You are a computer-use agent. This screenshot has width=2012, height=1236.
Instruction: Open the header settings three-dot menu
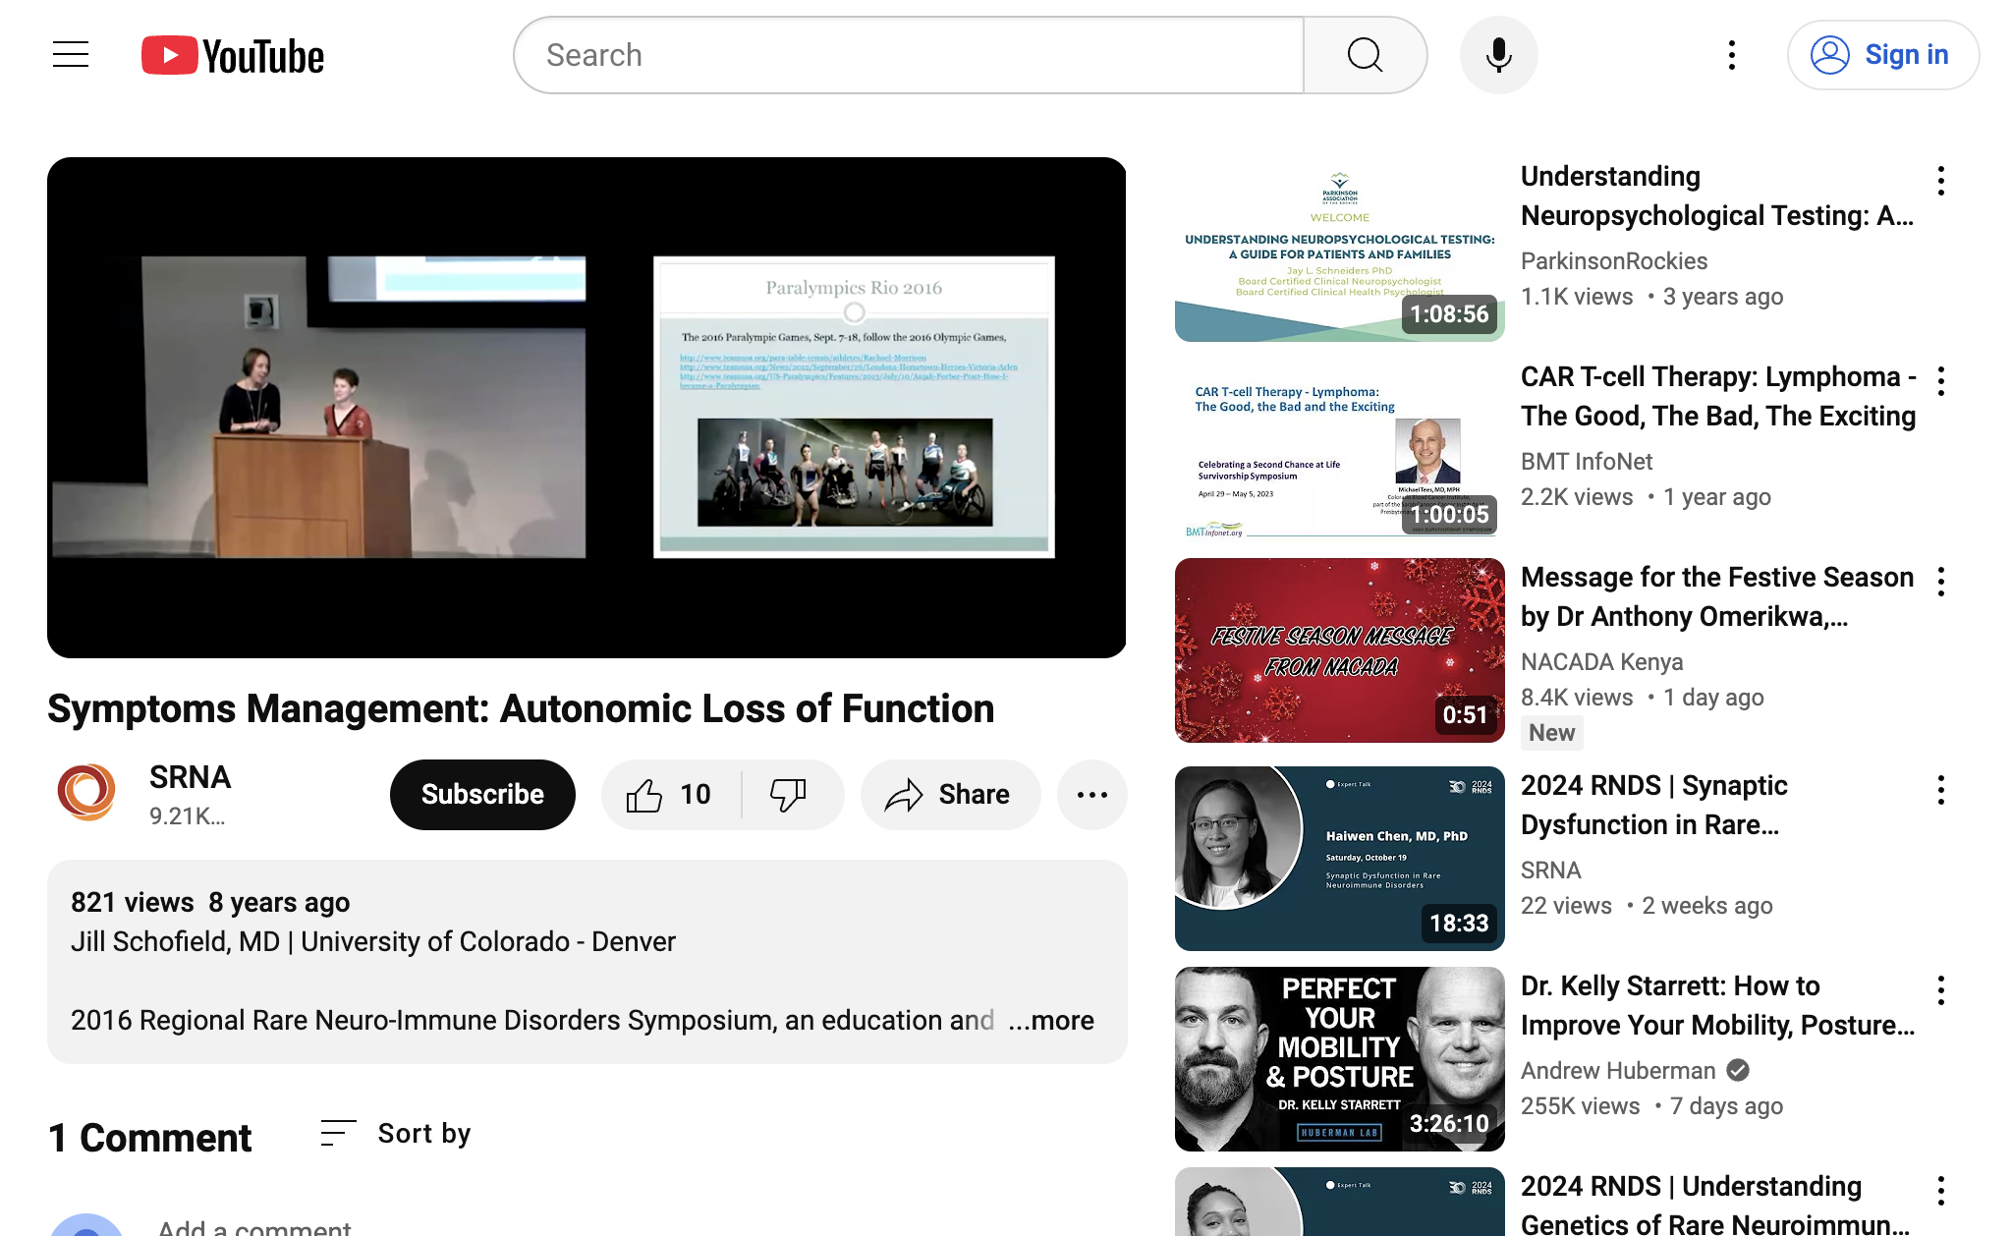[x=1731, y=55]
